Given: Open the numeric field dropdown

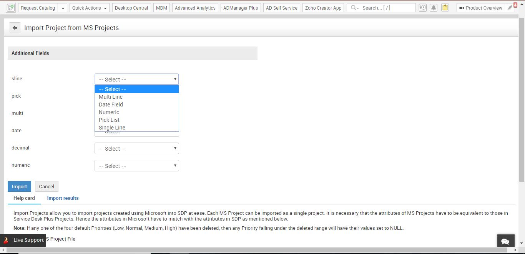Looking at the screenshot, I should [x=137, y=166].
